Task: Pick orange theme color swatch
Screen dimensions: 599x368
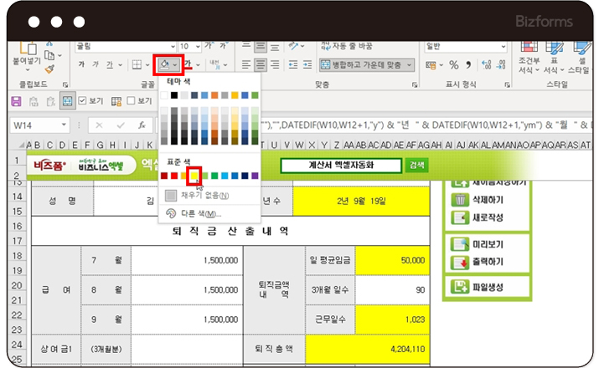Action: point(214,95)
